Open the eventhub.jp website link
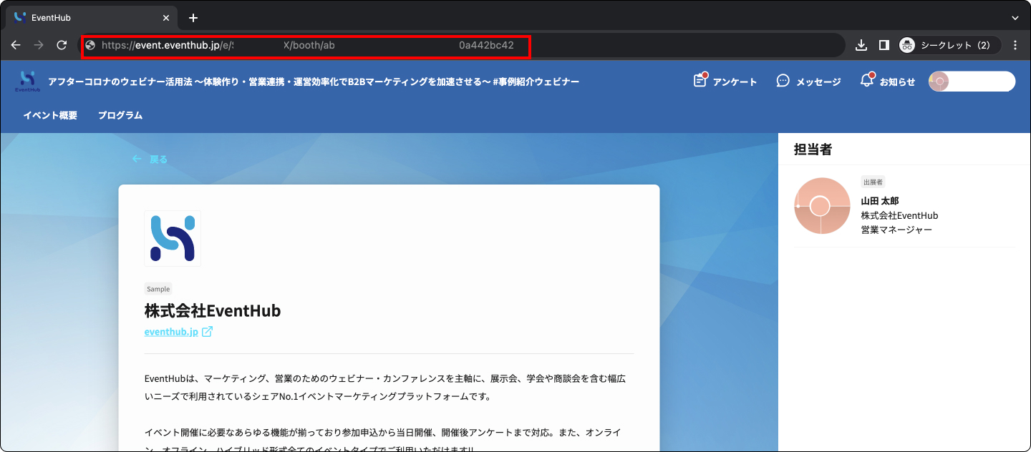The image size is (1031, 452). [x=171, y=332]
